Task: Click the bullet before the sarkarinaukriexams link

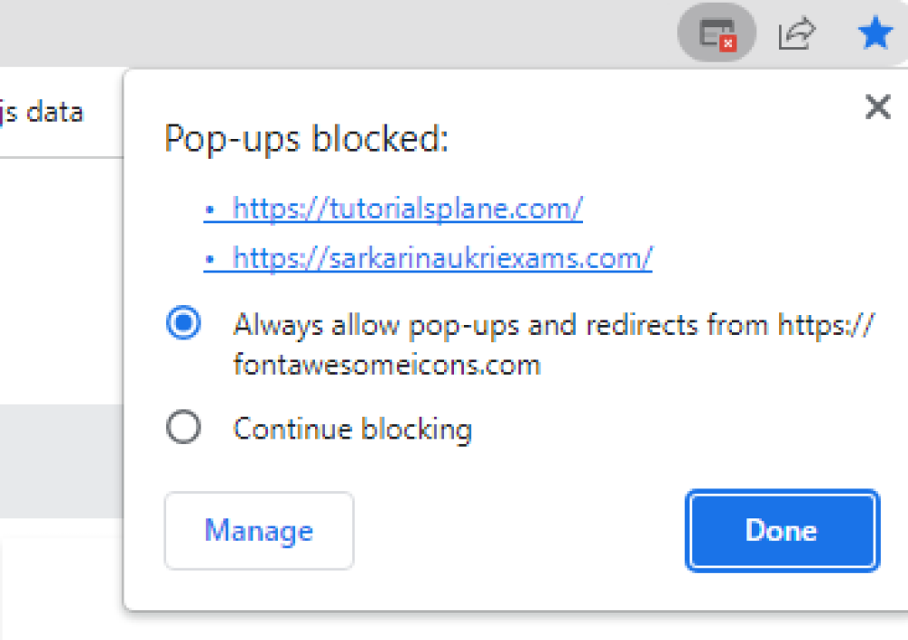Action: [x=209, y=261]
